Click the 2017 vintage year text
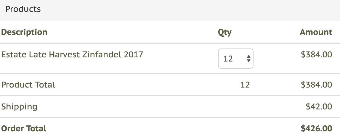 (x=133, y=55)
